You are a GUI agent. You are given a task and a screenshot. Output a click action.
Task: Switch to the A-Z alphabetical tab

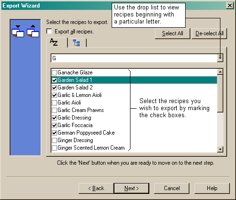[57, 42]
